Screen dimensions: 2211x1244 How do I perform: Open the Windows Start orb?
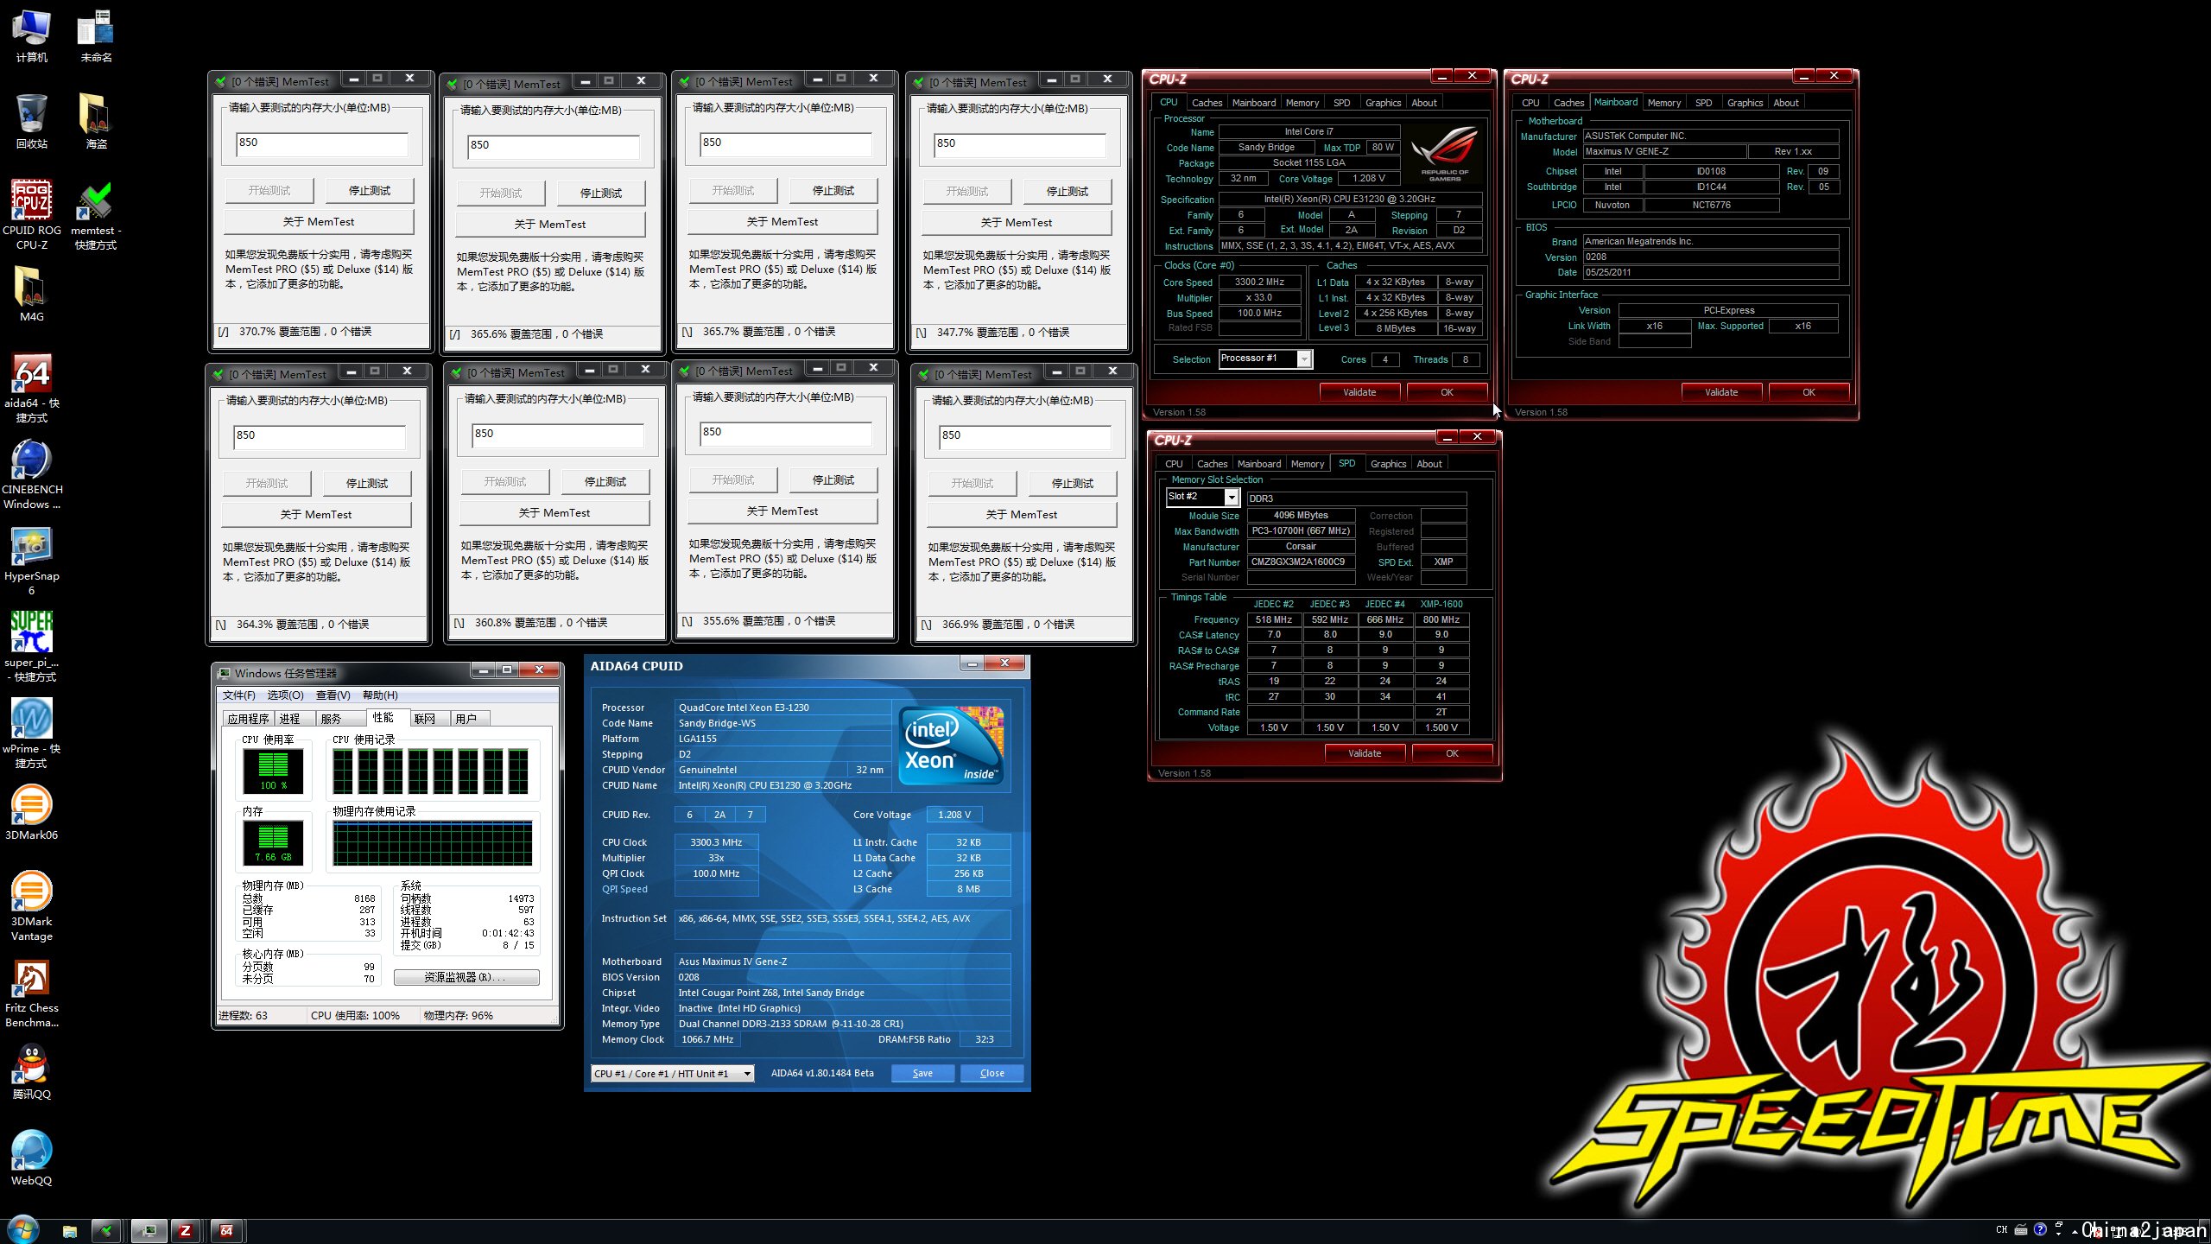(x=22, y=1230)
